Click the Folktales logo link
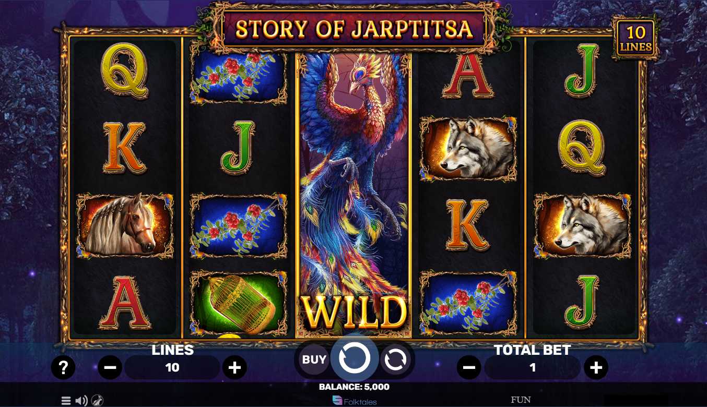Screen dimensions: 707x407 355,401
